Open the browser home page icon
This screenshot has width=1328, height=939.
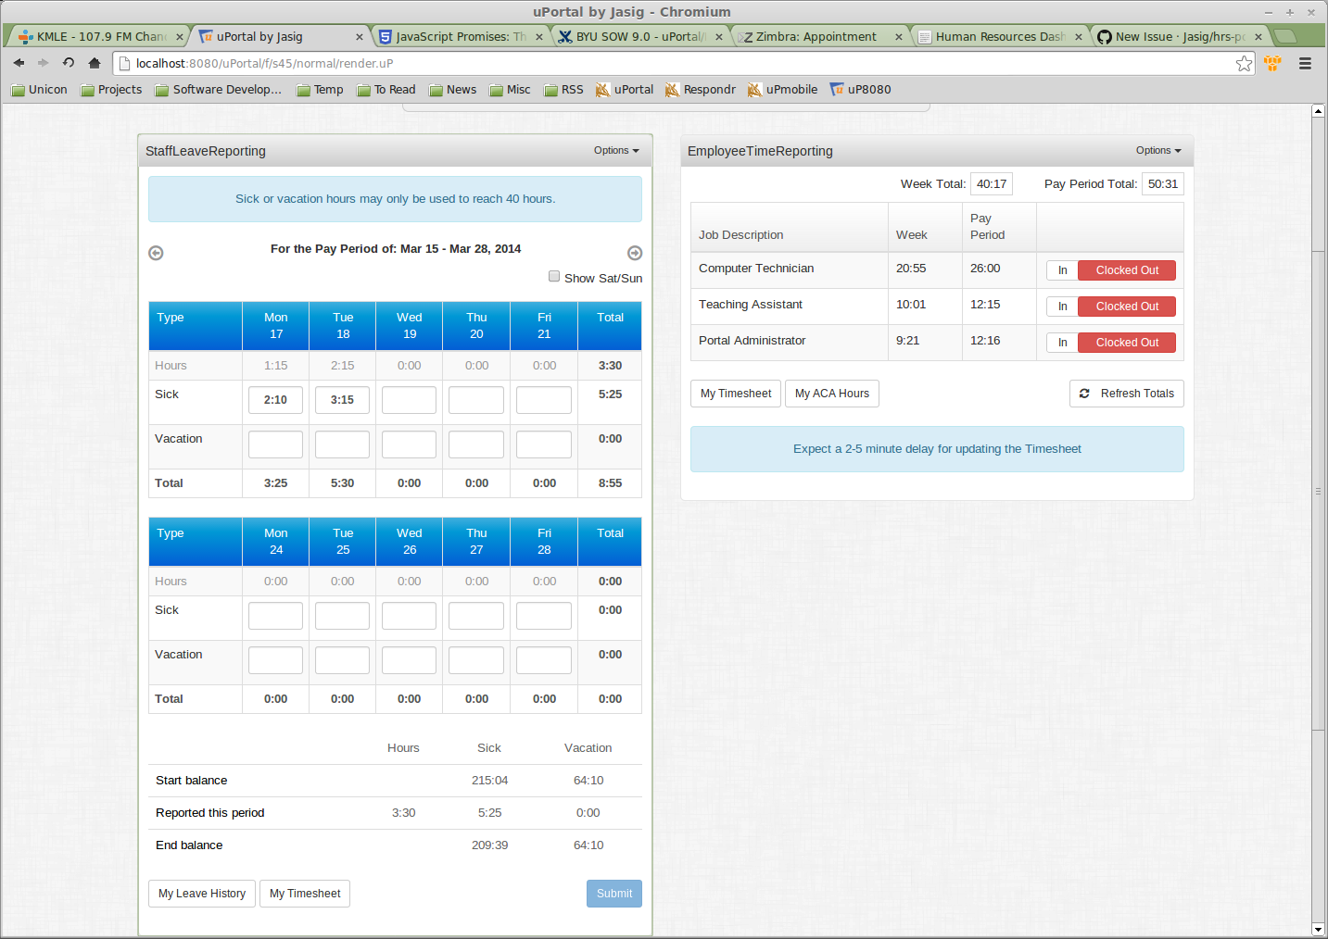[95, 63]
